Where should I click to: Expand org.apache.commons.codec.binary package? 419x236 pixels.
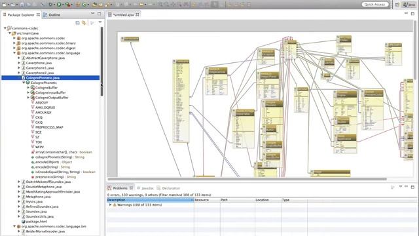pos(14,43)
